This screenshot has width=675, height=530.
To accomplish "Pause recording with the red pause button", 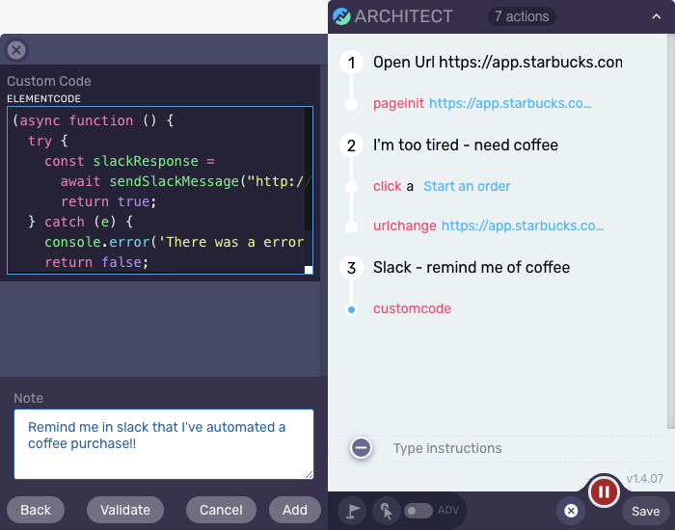I will pyautogui.click(x=604, y=491).
